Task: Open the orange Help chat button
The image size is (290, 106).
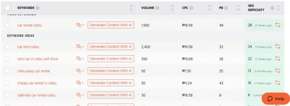Action: coord(276,99)
